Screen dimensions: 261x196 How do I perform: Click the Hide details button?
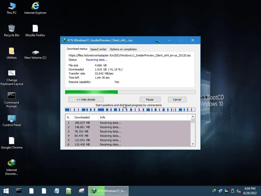pyautogui.click(x=86, y=100)
